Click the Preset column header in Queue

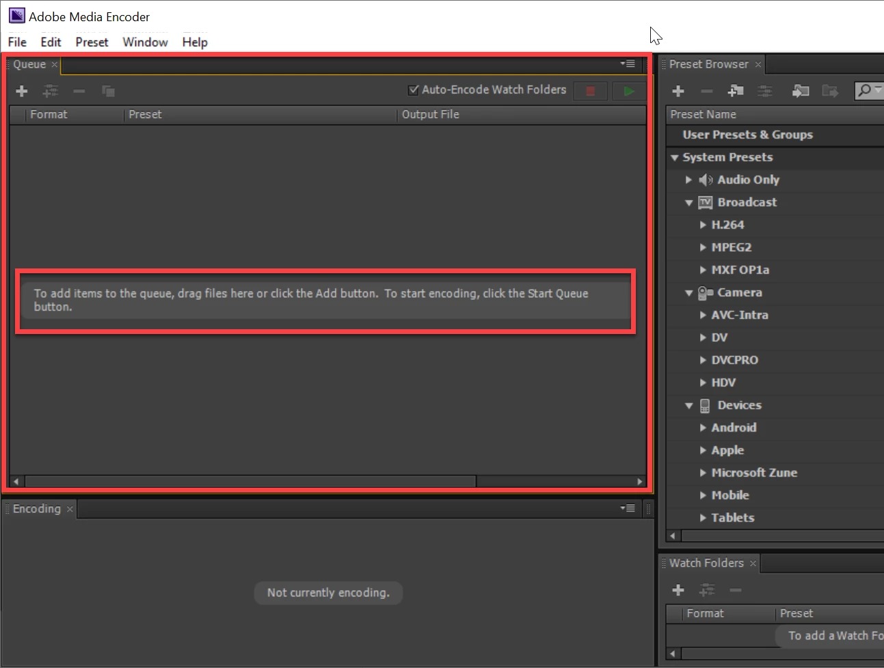(x=261, y=115)
